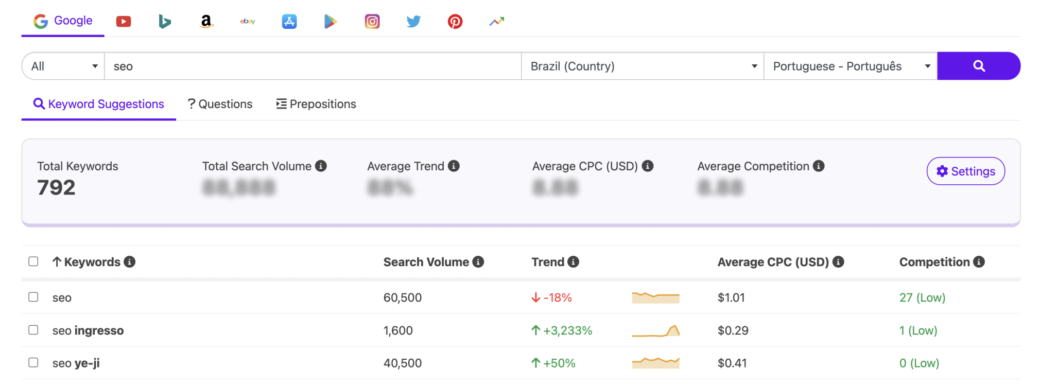1040x385 pixels.
Task: Click the trend sparkline for seo ye-ji
Action: (655, 363)
